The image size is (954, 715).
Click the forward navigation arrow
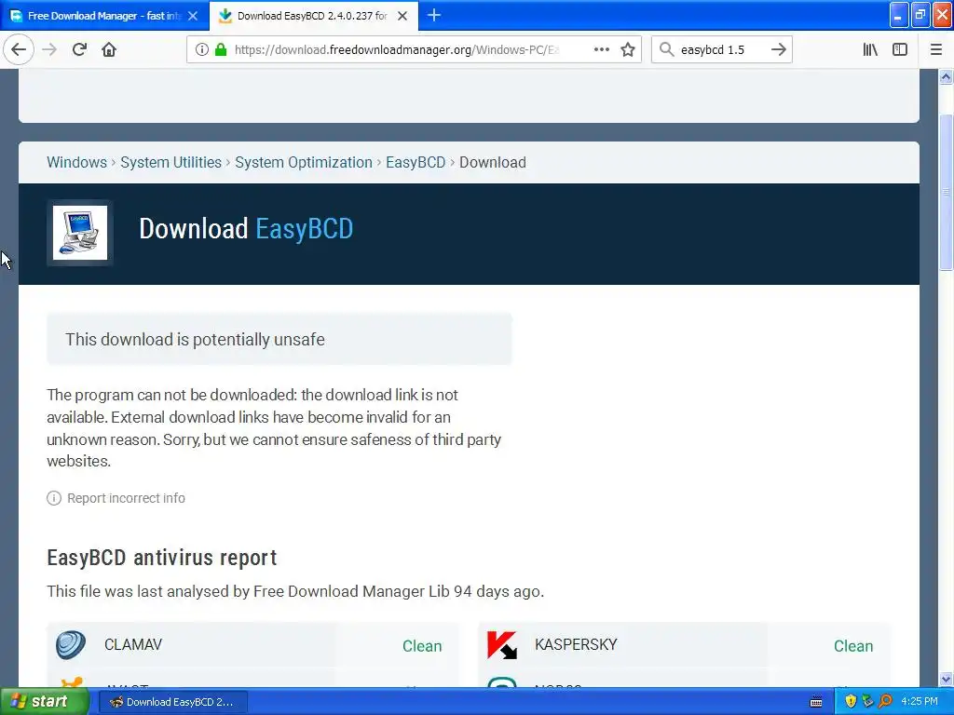49,49
